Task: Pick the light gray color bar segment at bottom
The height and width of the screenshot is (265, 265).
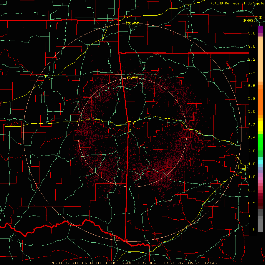Action: (260, 226)
